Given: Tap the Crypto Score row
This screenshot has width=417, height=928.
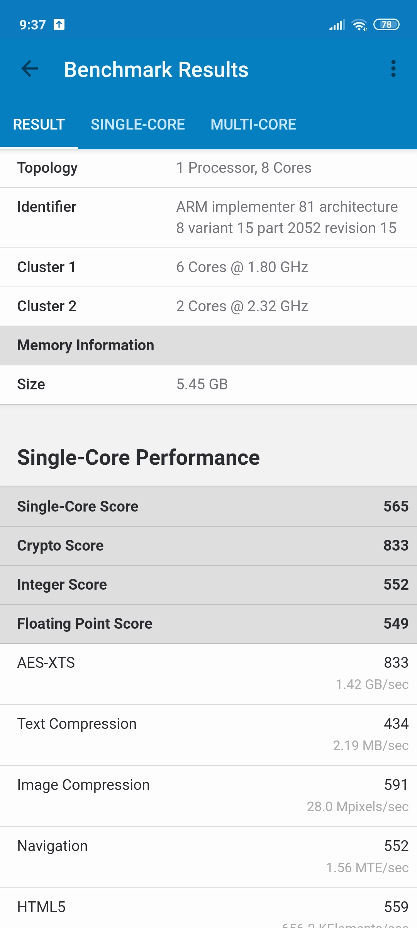Looking at the screenshot, I should click(208, 546).
